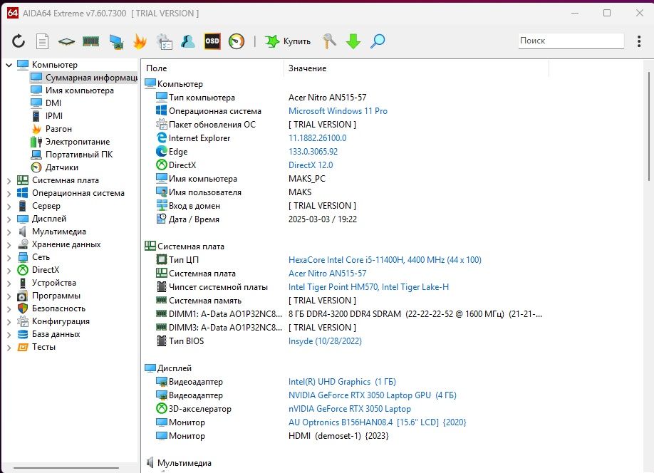
Task: Launch the flame stability test icon
Action: point(140,41)
